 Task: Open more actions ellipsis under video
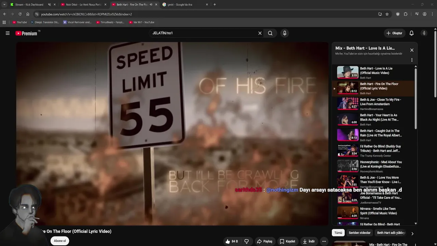[324, 241]
